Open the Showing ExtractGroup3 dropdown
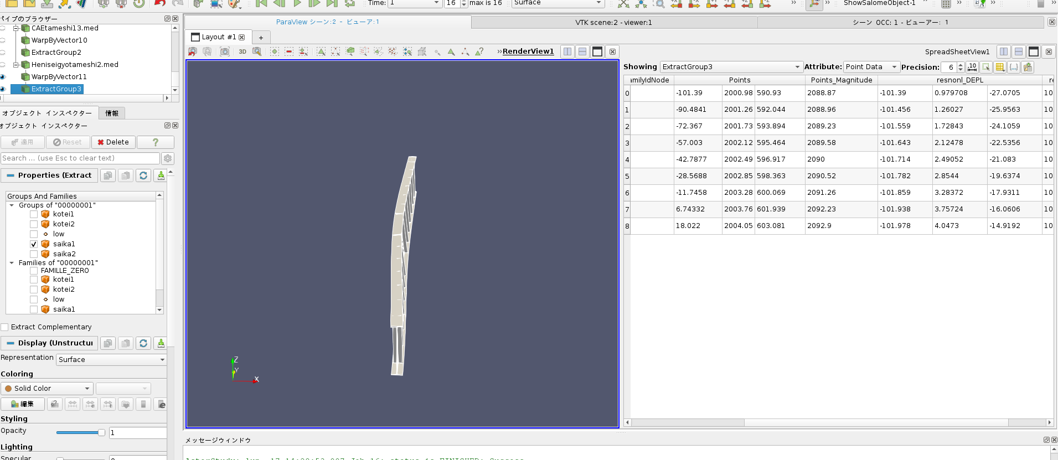 [731, 67]
